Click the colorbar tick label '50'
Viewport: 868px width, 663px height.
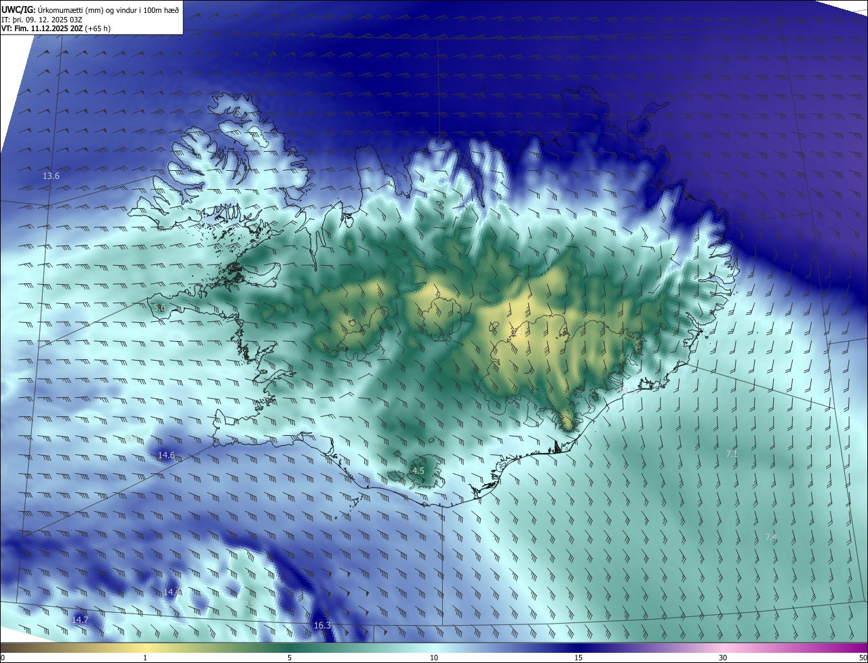pos(862,658)
